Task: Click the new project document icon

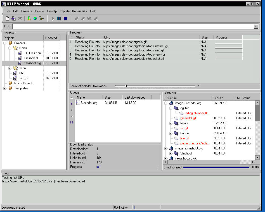Action: coord(8,19)
